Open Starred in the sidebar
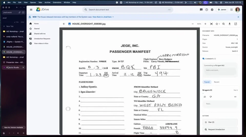The width and height of the screenshot is (246, 137). (37, 29)
